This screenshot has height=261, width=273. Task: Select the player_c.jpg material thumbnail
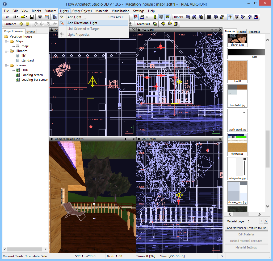pos(237,40)
